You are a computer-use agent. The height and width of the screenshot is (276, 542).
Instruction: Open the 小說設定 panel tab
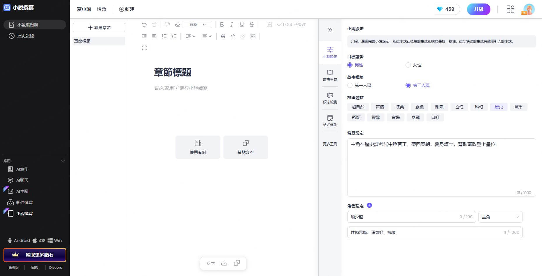coord(330,53)
